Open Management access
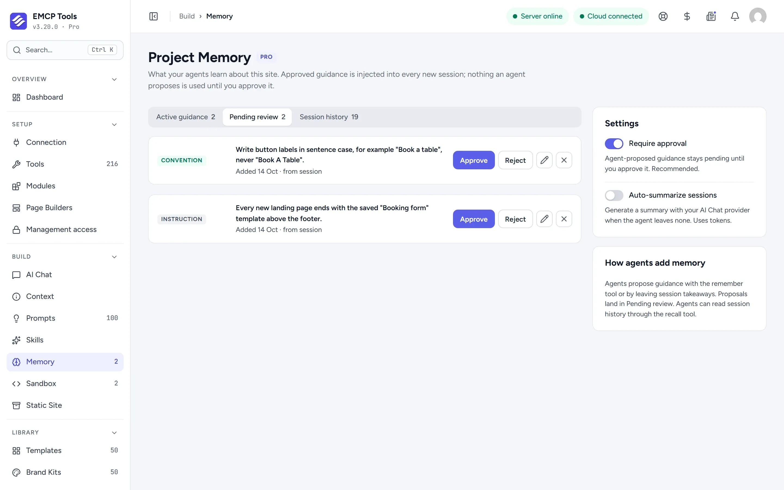Image resolution: width=784 pixels, height=490 pixels. pyautogui.click(x=65, y=229)
